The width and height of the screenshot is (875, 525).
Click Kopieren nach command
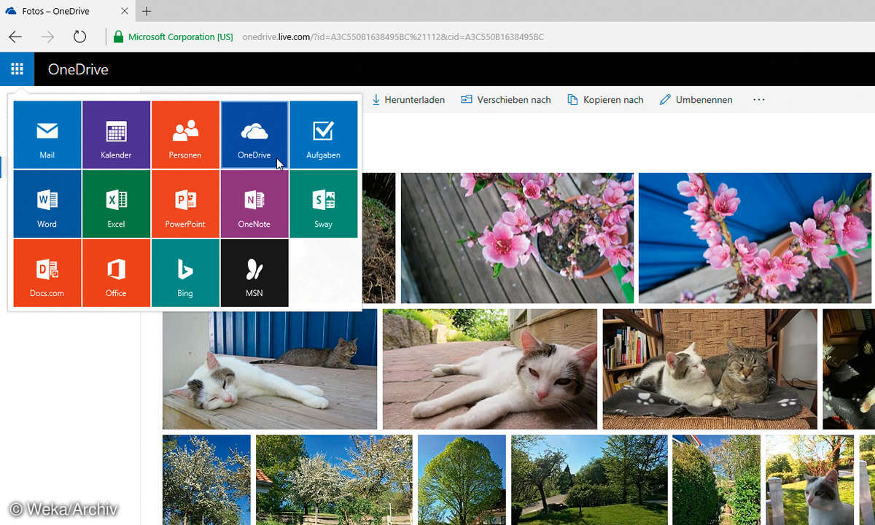(605, 100)
